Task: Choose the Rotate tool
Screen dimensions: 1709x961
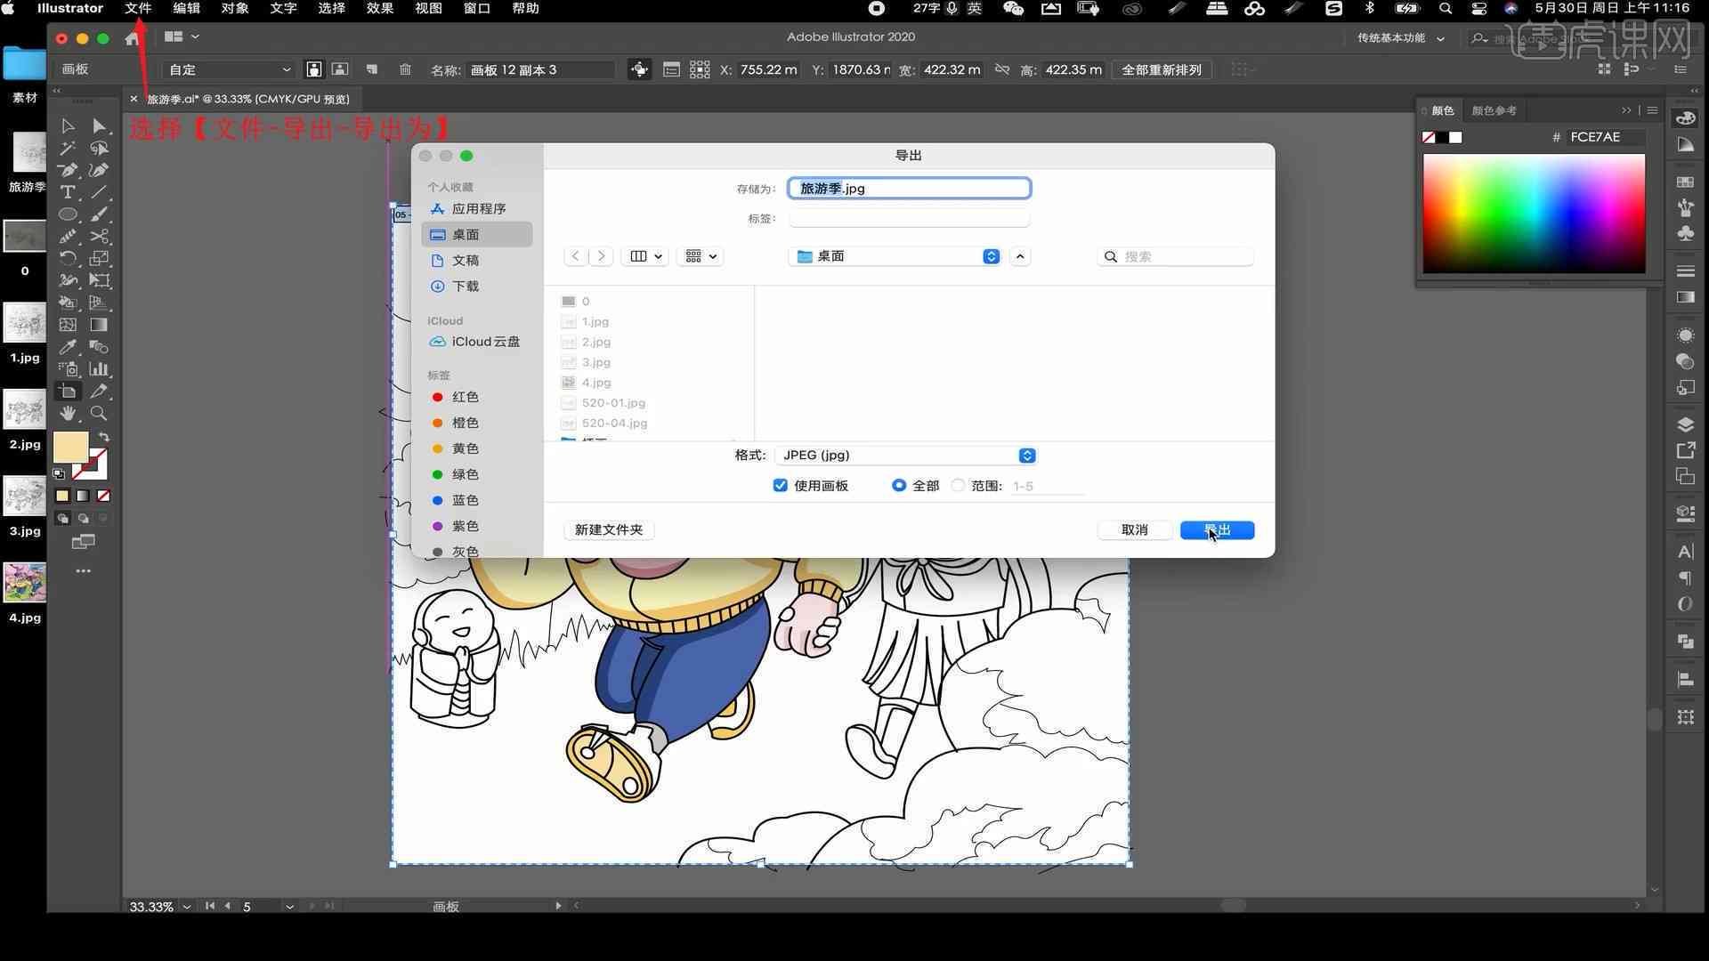Action: point(68,258)
